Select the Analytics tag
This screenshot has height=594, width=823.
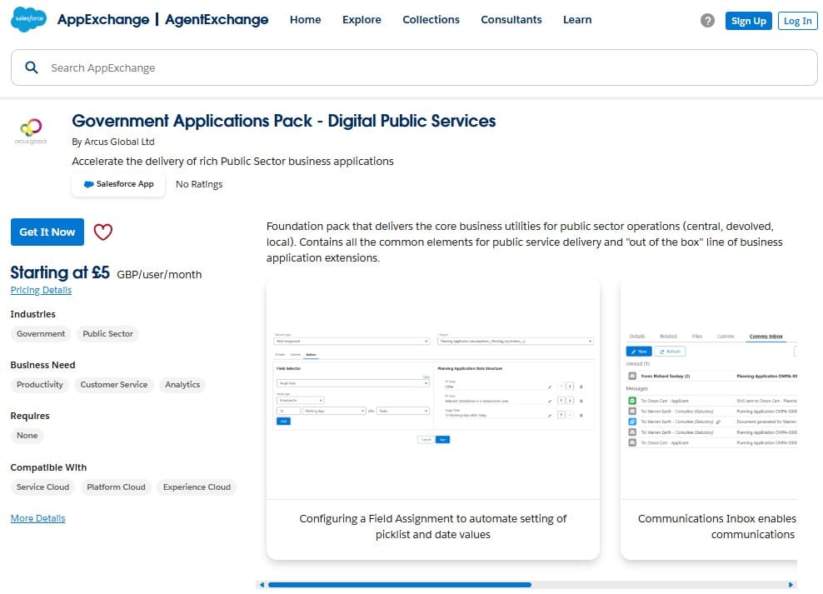182,385
